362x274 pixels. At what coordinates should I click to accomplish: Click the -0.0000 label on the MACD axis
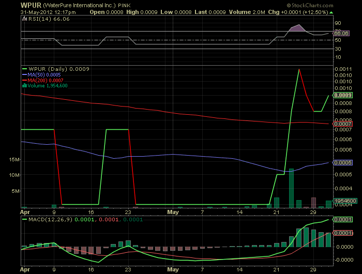344,260
